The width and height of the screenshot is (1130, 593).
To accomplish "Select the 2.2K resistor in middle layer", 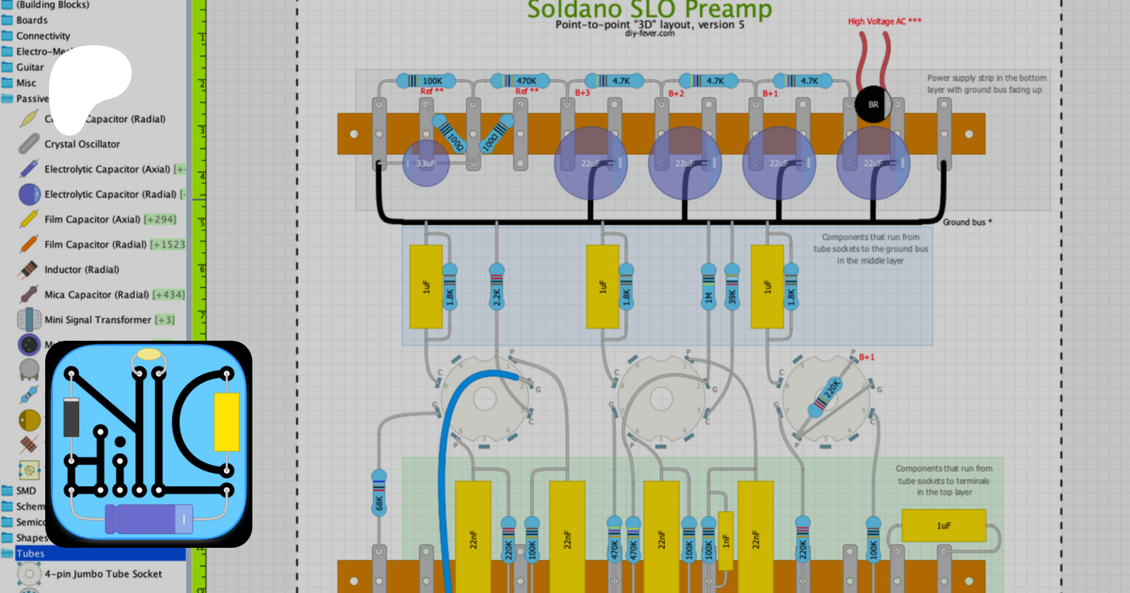I will coord(497,288).
